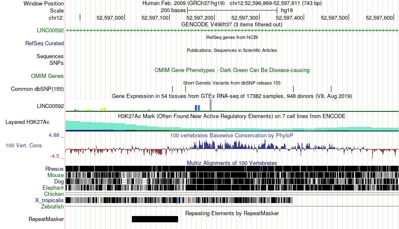399x229 pixels.
Task: Select the Elephant alignment row label
Action: (53, 188)
